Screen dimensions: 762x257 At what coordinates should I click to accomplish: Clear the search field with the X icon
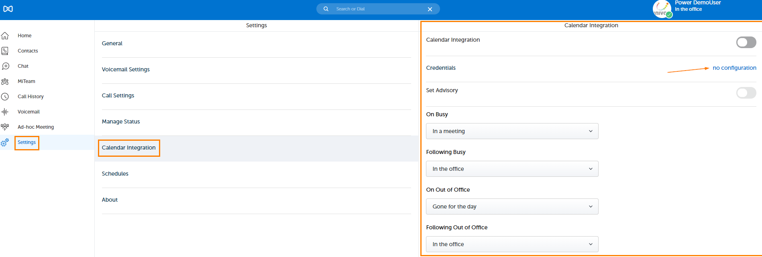pos(430,9)
